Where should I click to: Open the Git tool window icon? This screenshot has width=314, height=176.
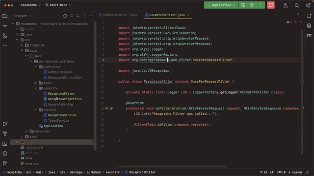[x=5, y=163]
